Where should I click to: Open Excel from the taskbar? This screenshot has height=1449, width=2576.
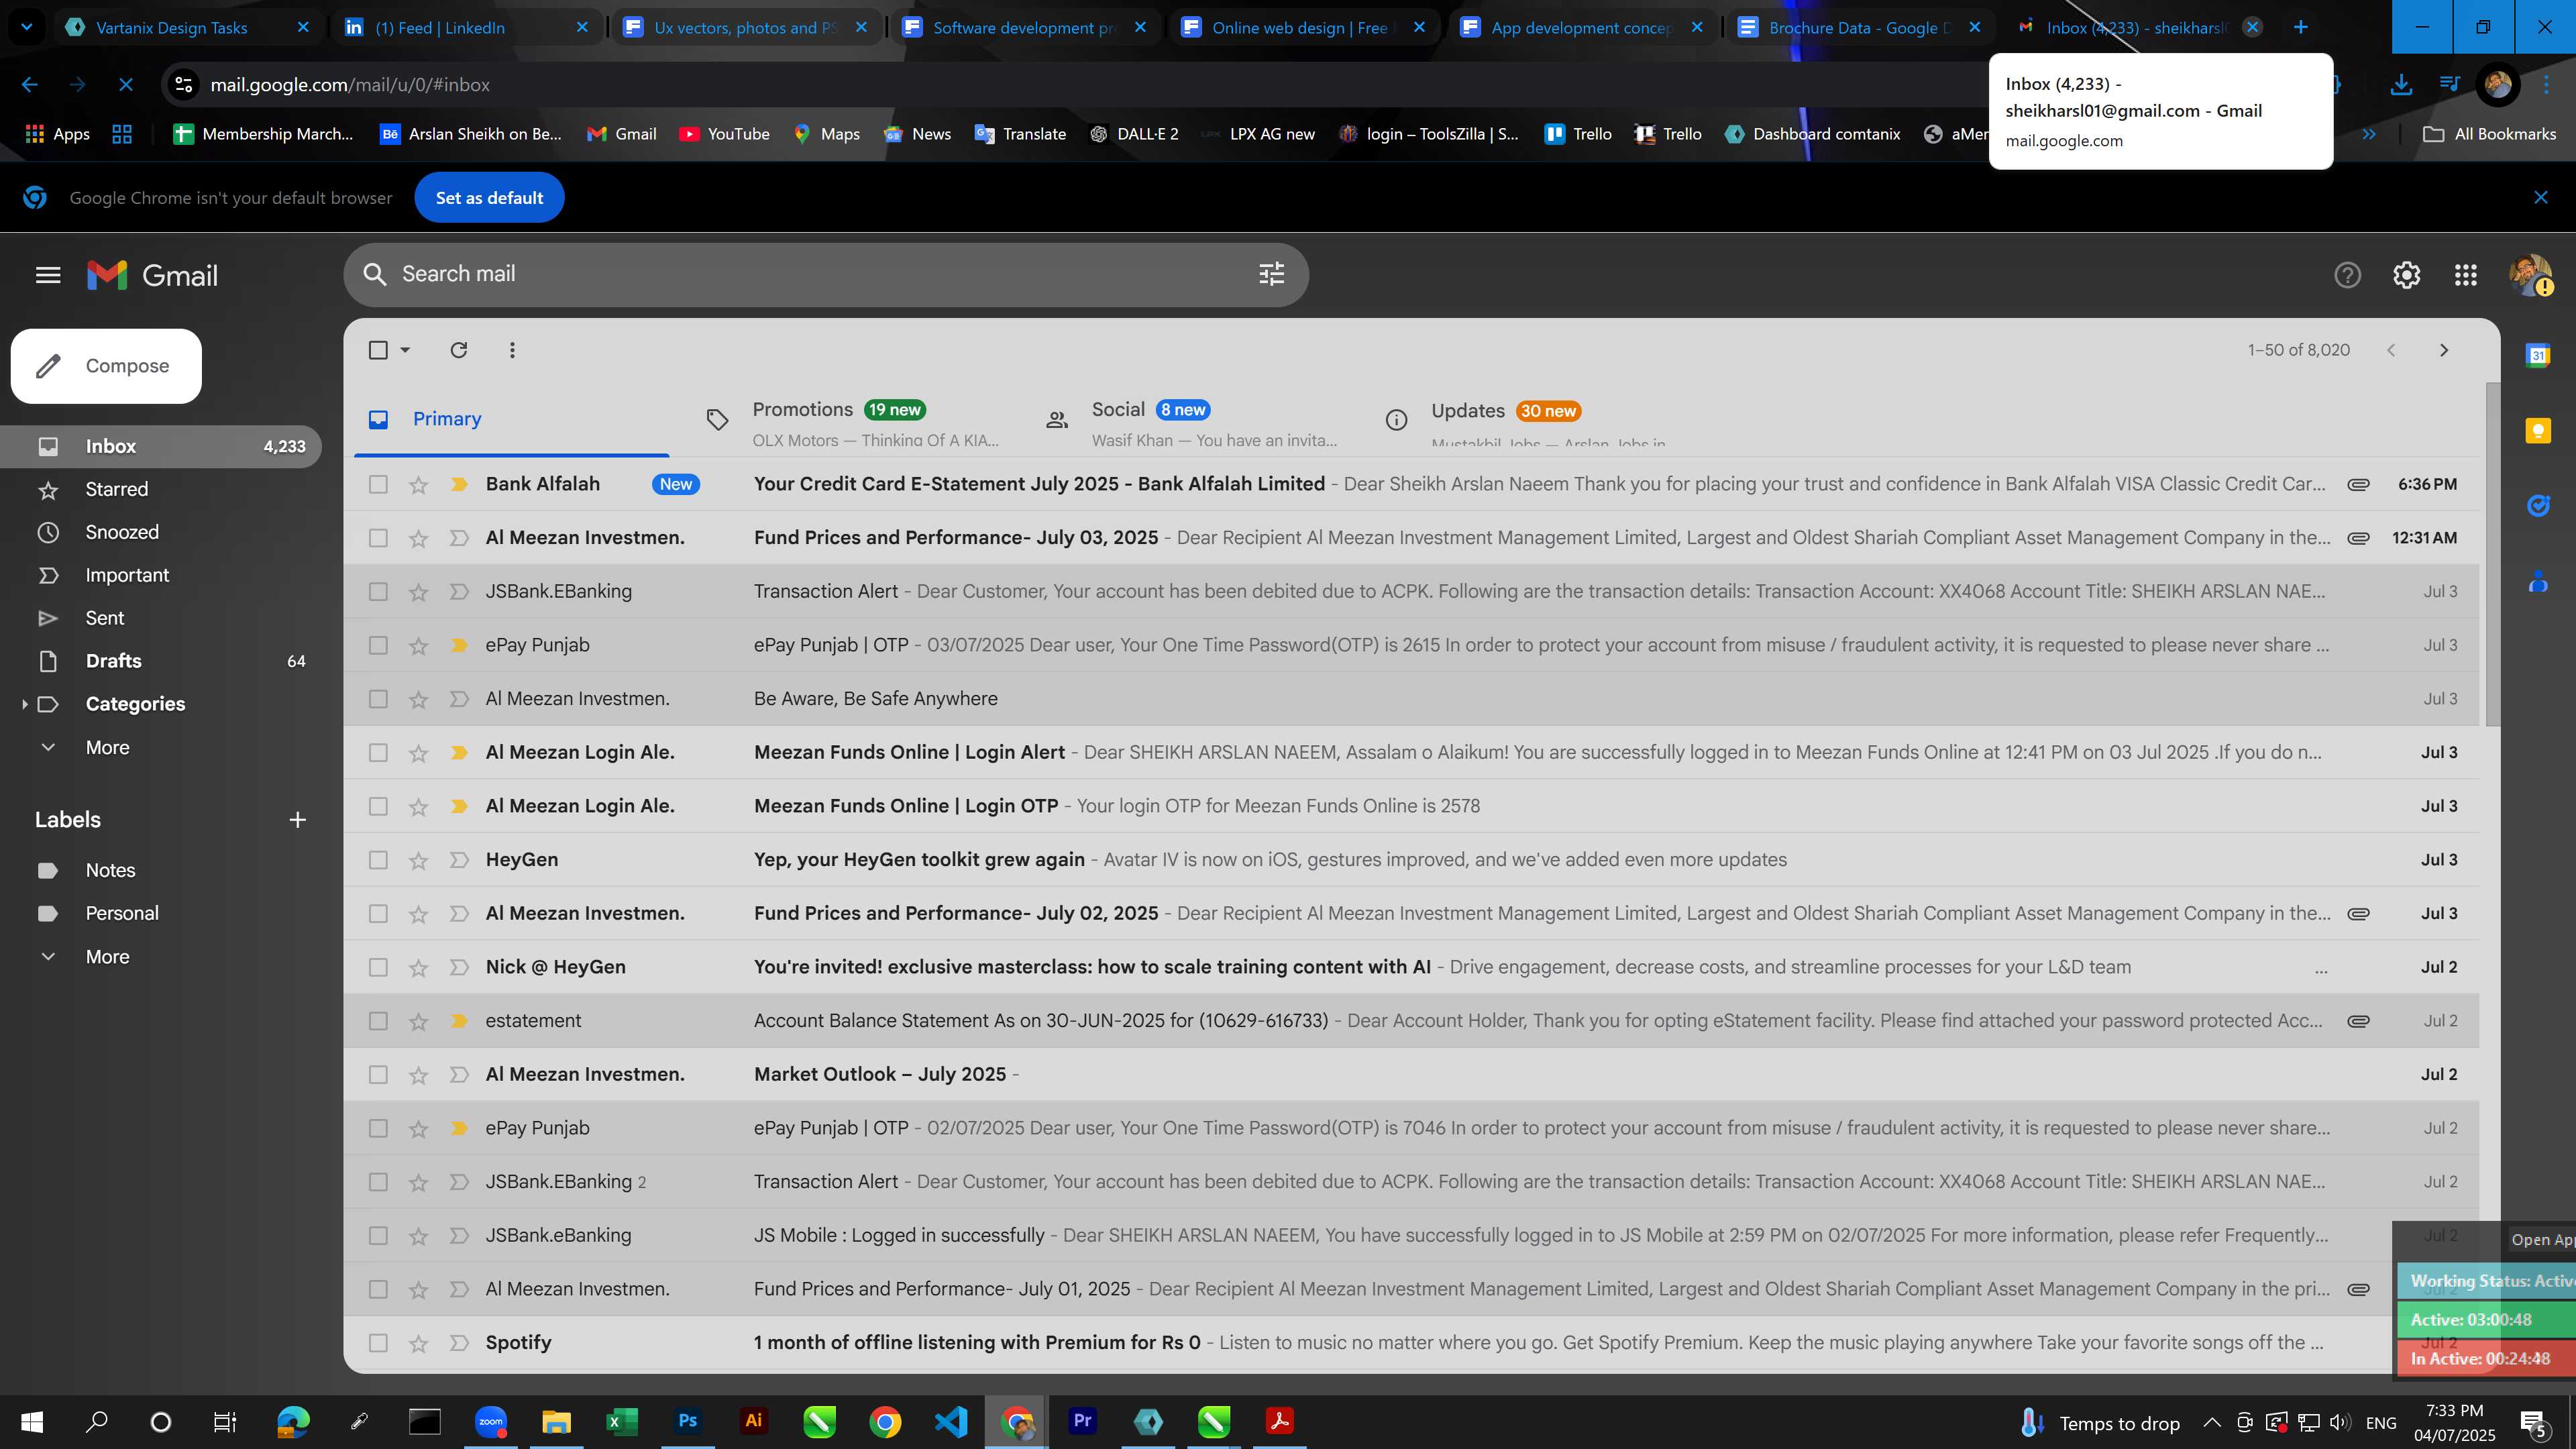pyautogui.click(x=622, y=1421)
